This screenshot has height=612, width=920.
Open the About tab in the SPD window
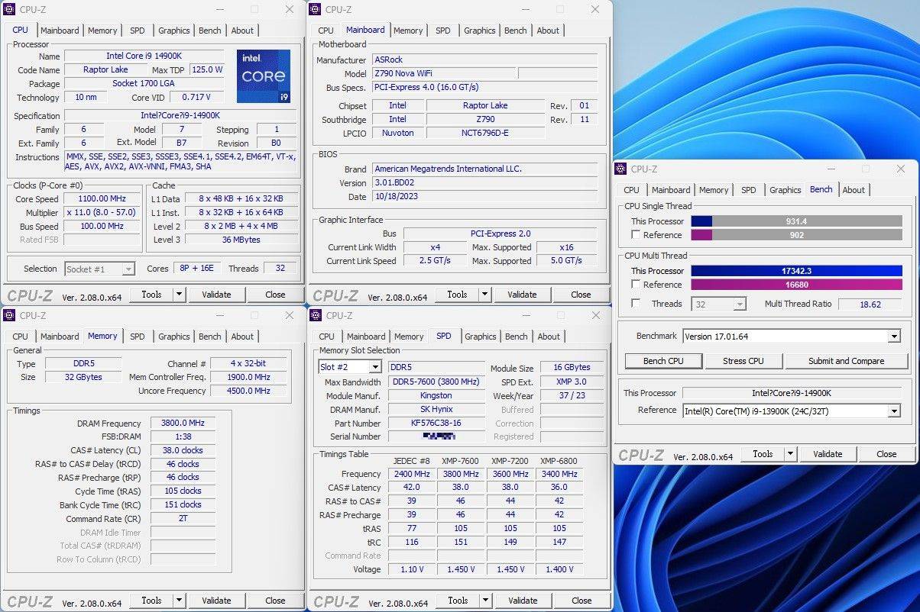tap(549, 337)
